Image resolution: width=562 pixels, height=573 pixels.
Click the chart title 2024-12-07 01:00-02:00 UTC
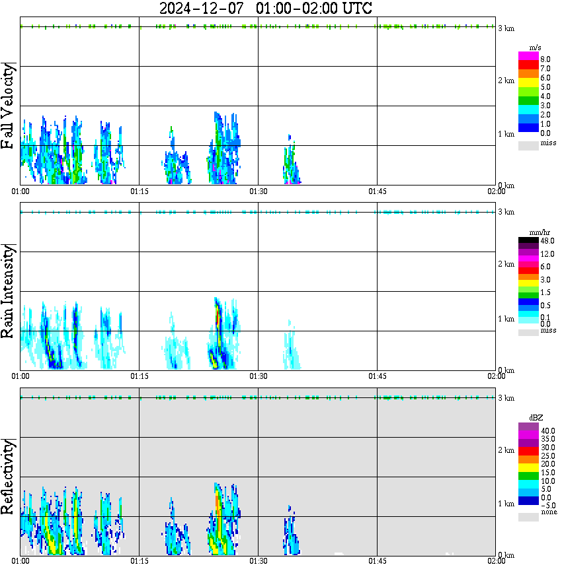(265, 8)
